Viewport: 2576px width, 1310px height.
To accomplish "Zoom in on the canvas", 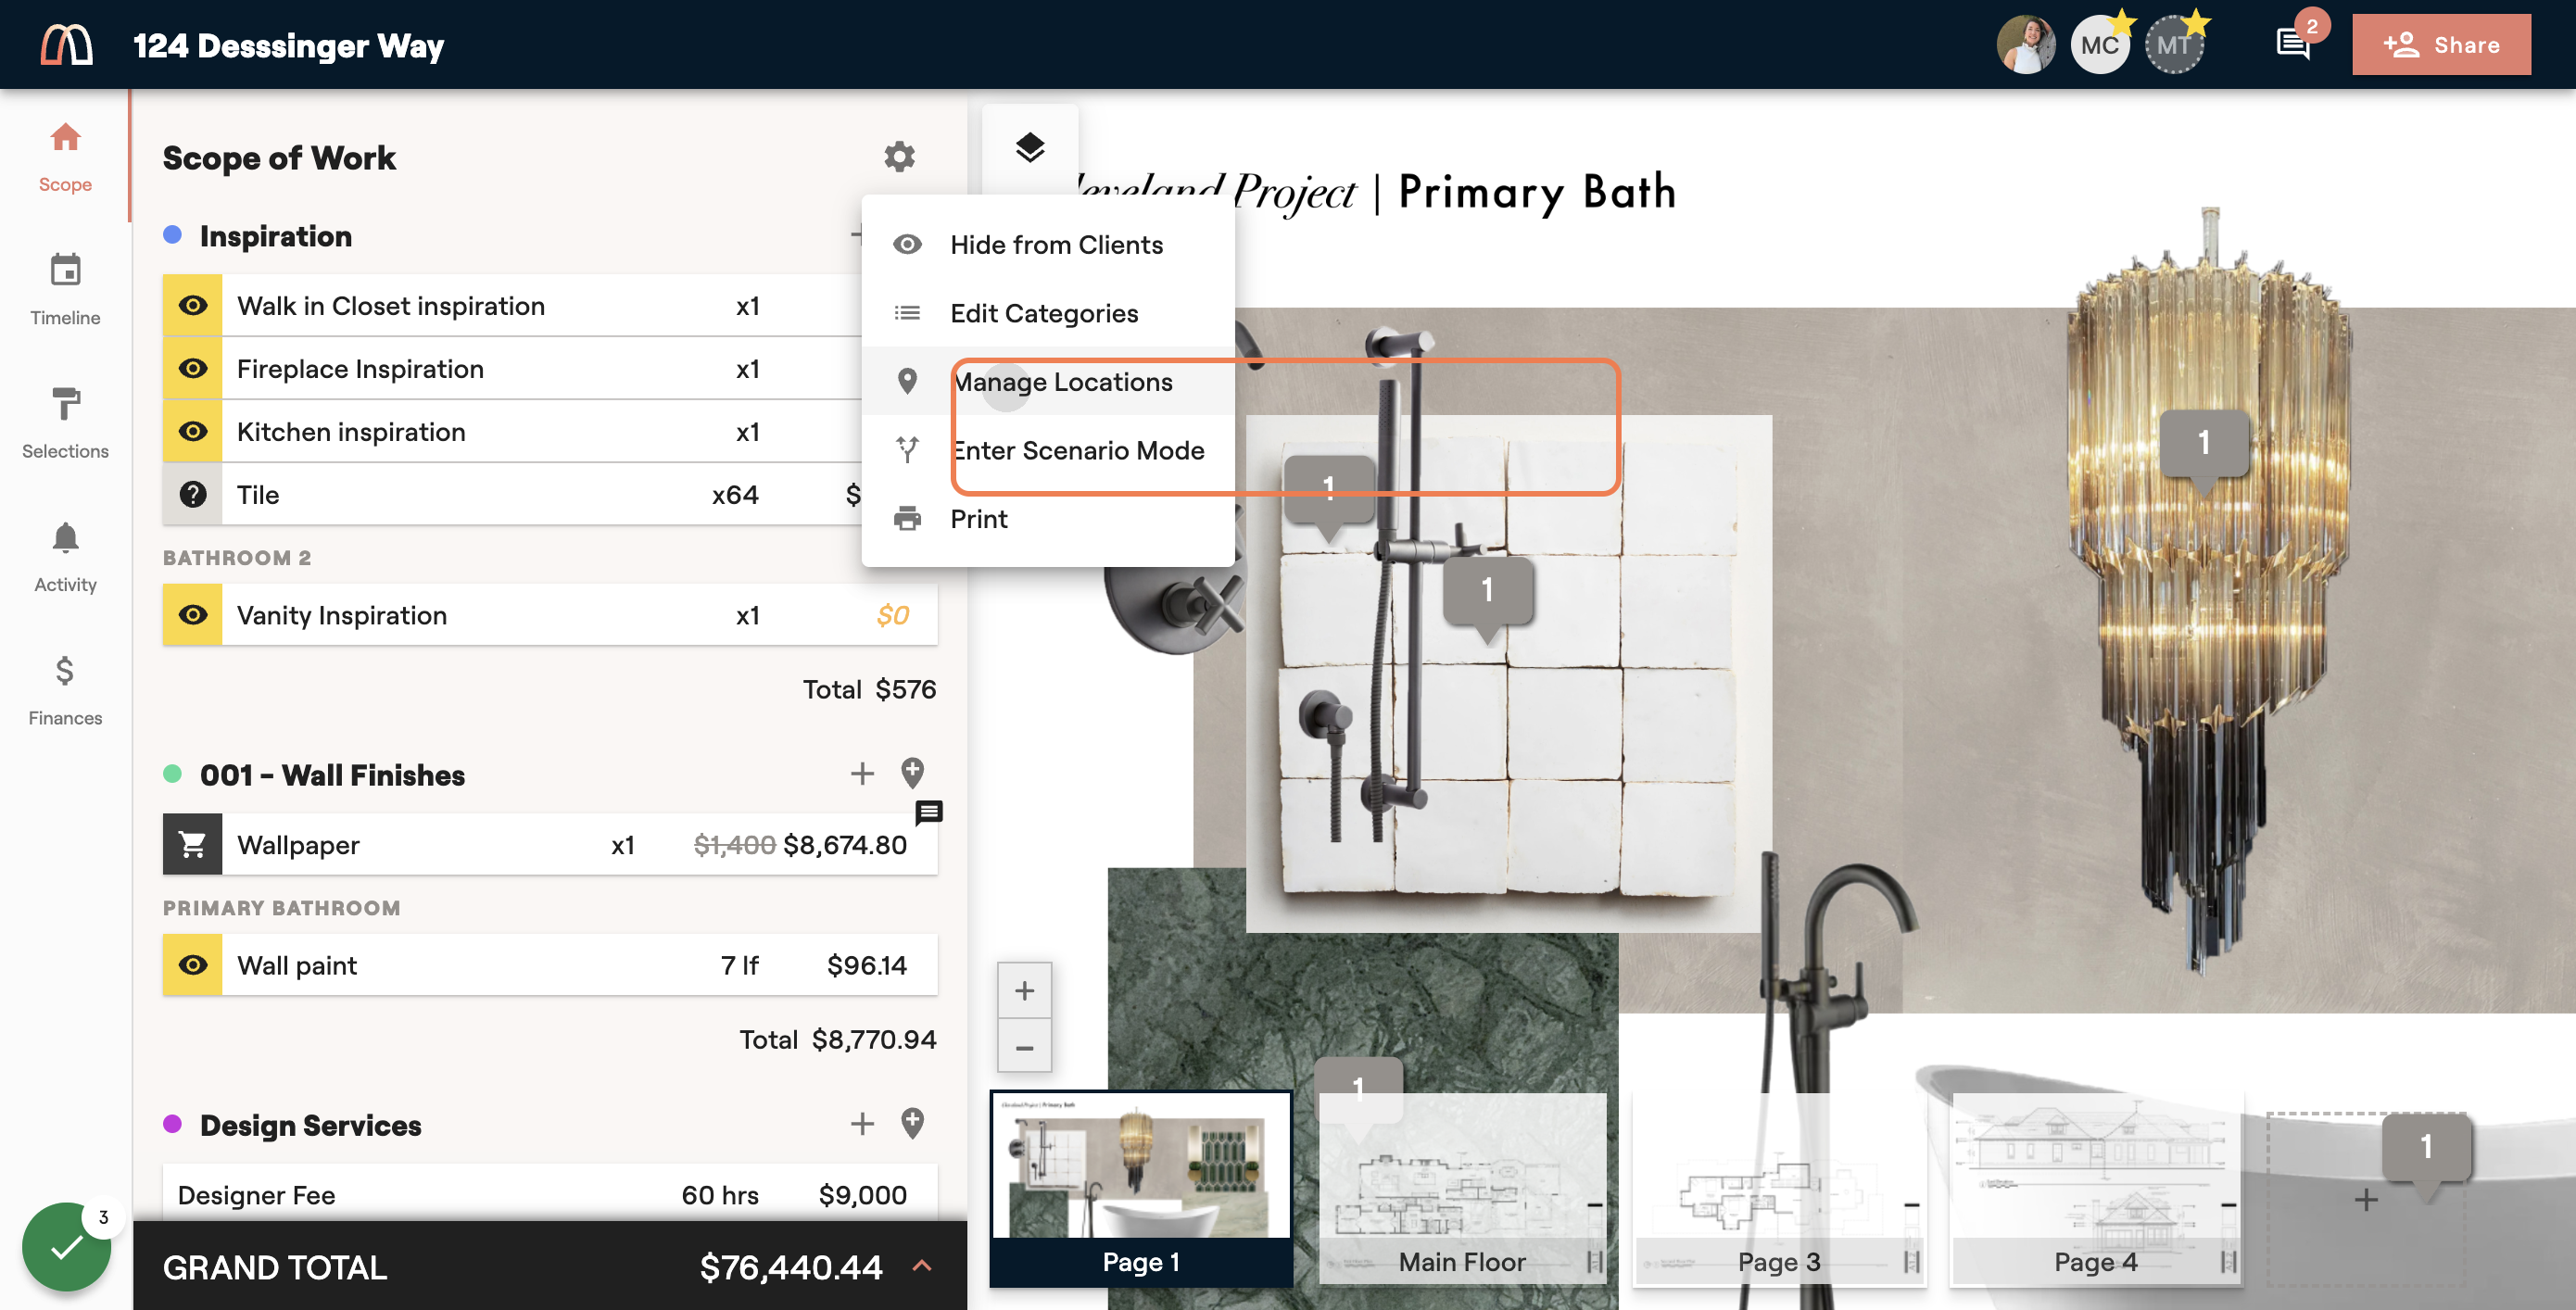I will pos(1024,991).
